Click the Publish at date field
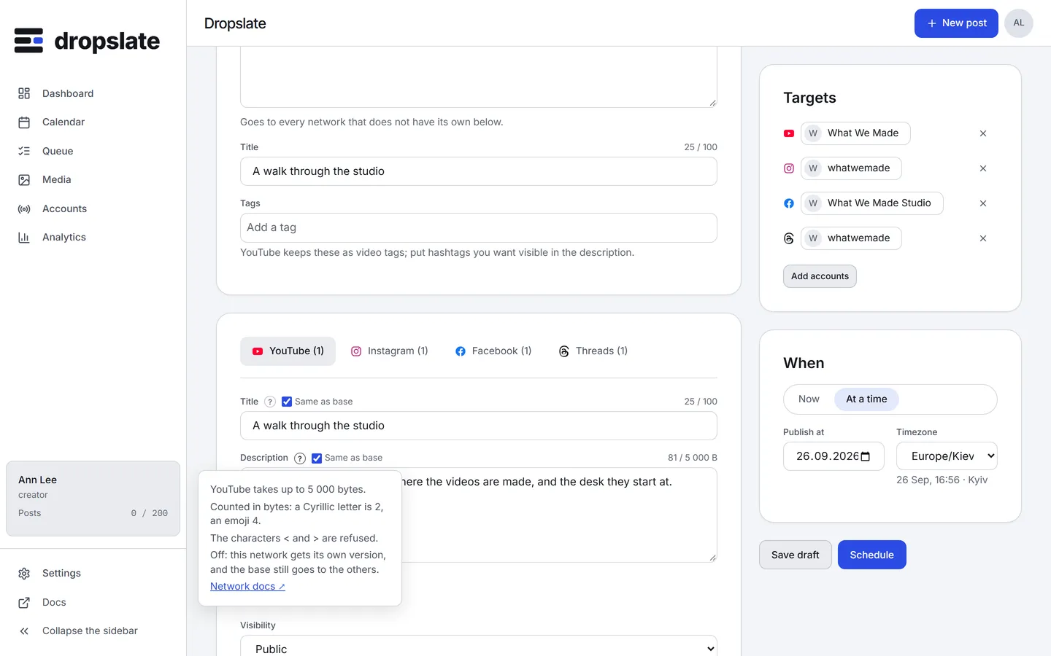1051x656 pixels. [834, 456]
